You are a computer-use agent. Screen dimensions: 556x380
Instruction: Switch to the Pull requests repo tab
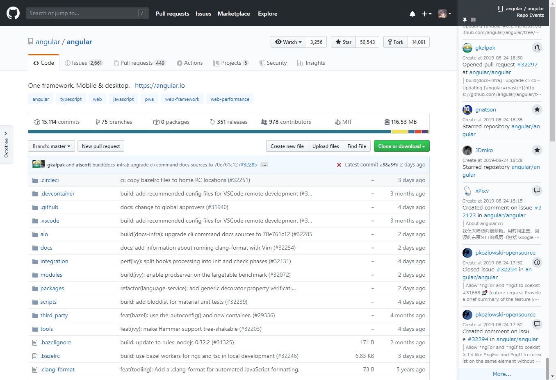point(140,63)
